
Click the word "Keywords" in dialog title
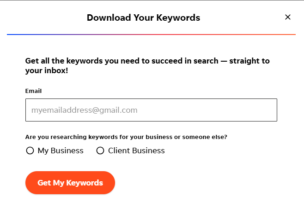[177, 18]
